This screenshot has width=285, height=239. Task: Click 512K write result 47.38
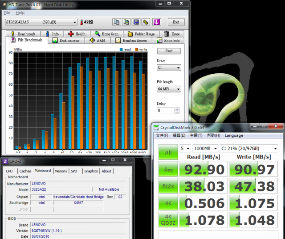[x=253, y=186]
